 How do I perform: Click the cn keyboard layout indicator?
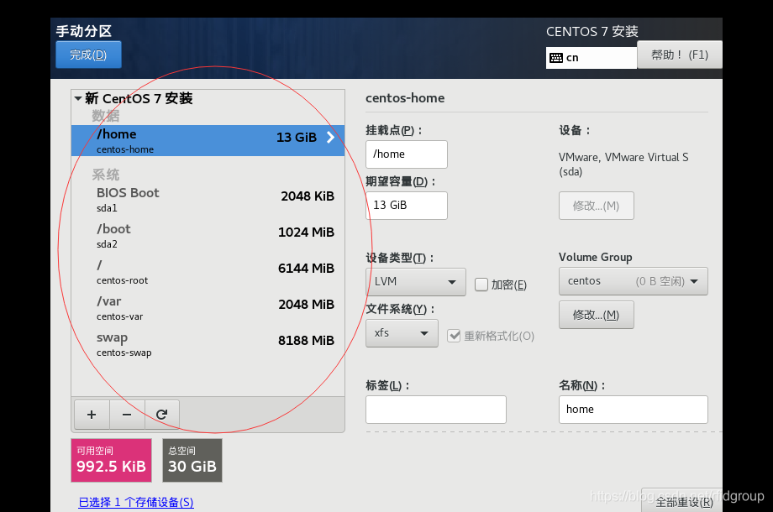[591, 58]
